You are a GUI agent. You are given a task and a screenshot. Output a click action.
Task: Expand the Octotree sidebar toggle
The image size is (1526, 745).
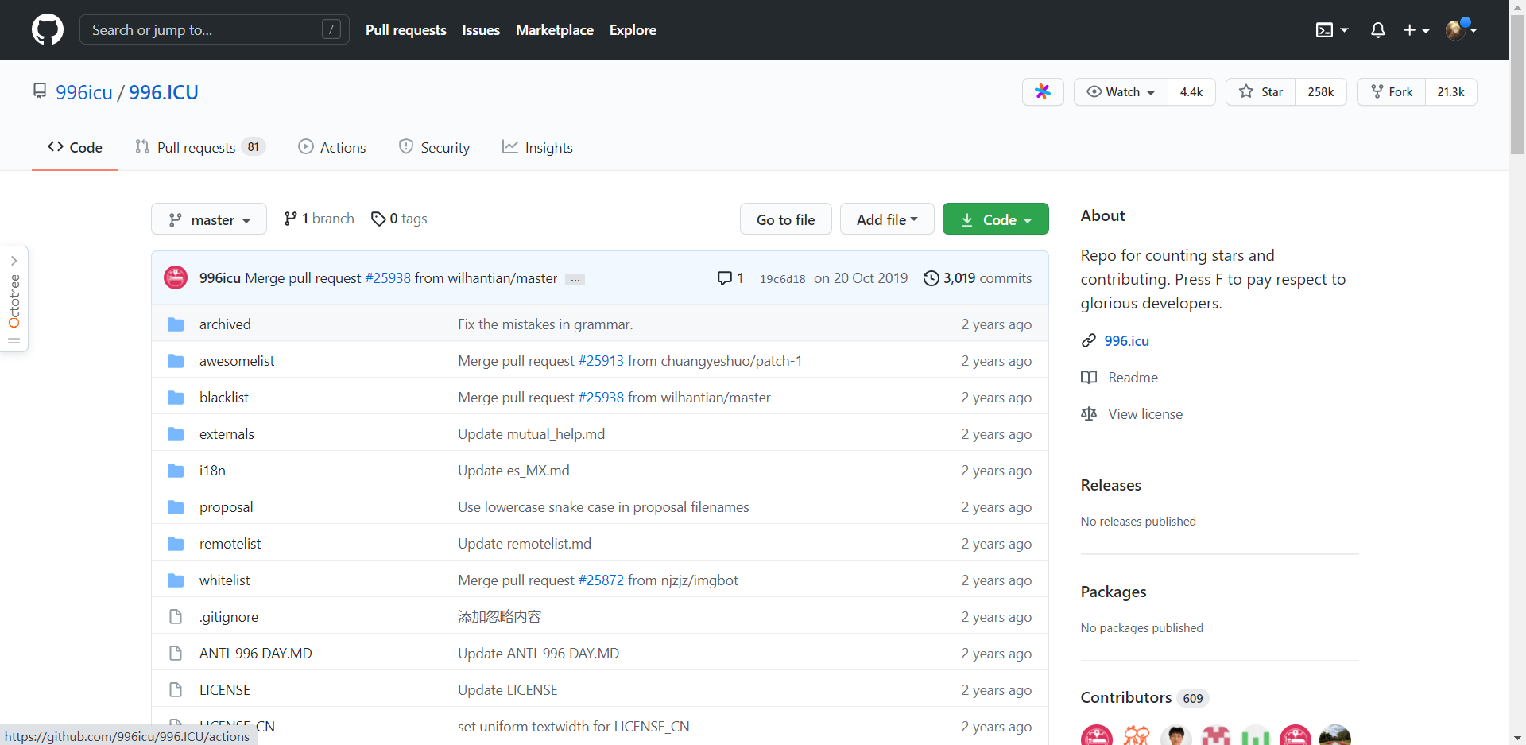(x=14, y=298)
